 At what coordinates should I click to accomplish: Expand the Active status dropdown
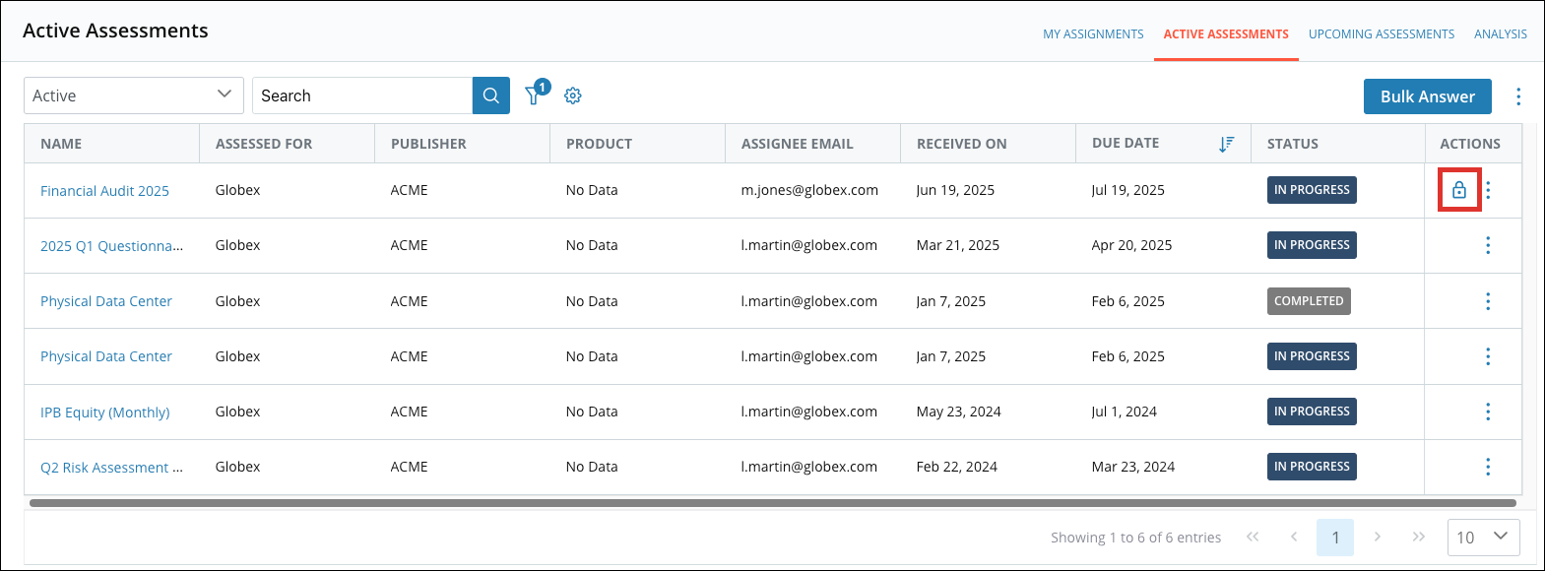[x=134, y=95]
